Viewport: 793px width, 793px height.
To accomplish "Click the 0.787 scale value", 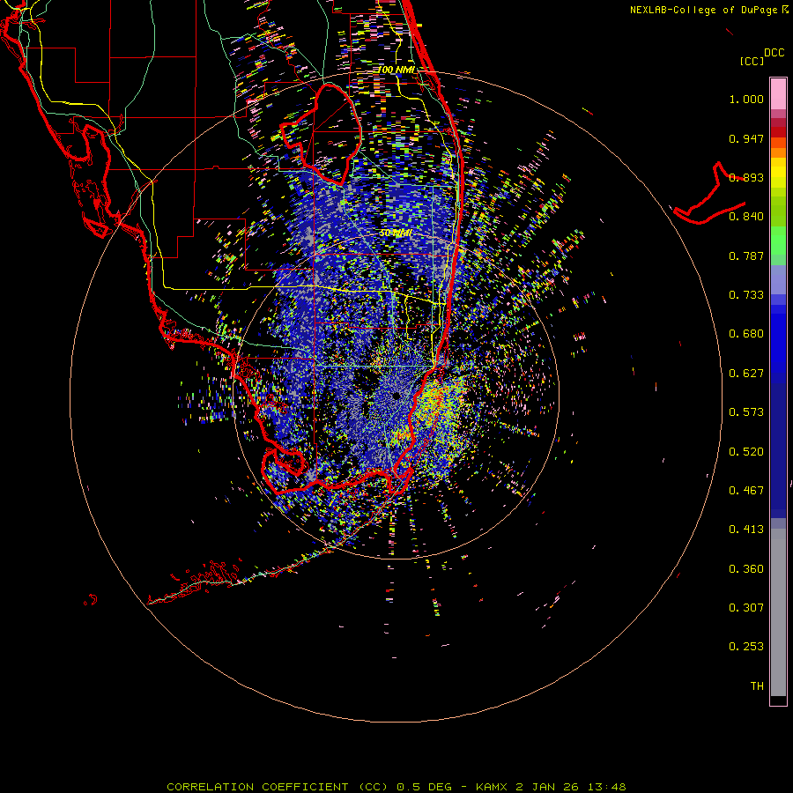I will [x=746, y=256].
